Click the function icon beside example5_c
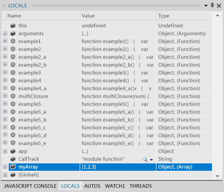 [x=13, y=127]
